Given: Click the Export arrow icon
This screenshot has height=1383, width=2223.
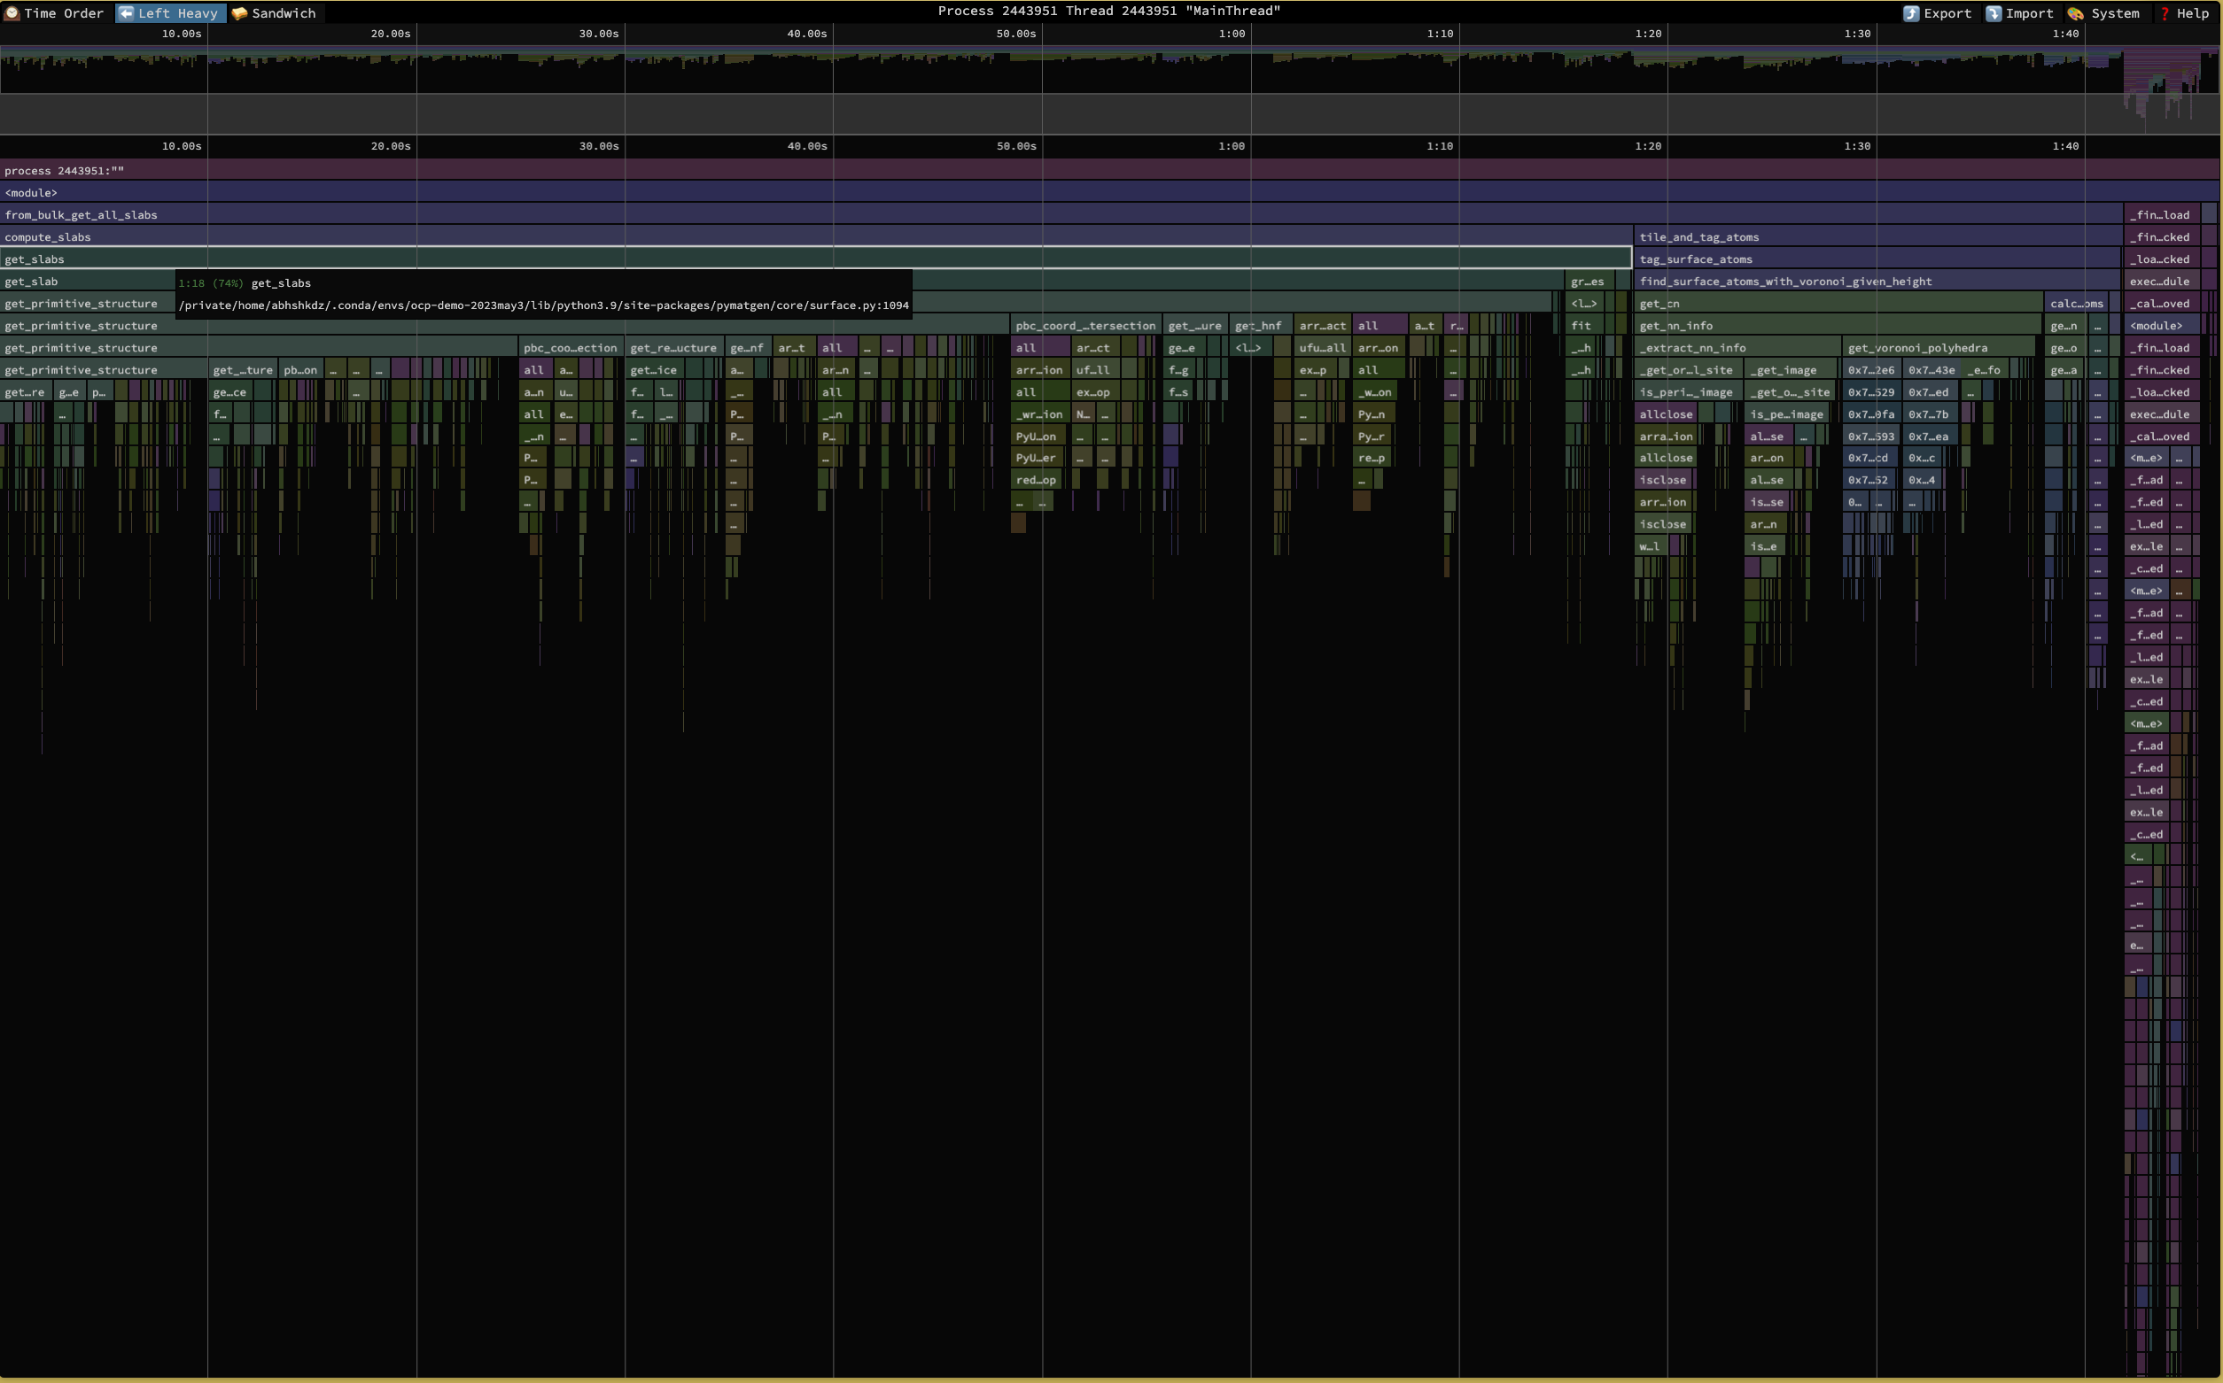Looking at the screenshot, I should click(x=1911, y=12).
